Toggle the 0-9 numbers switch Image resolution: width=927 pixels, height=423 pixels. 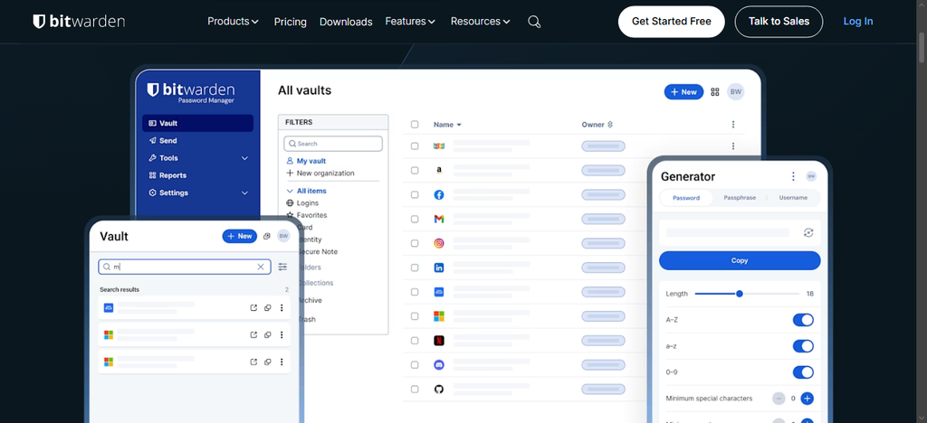coord(803,372)
